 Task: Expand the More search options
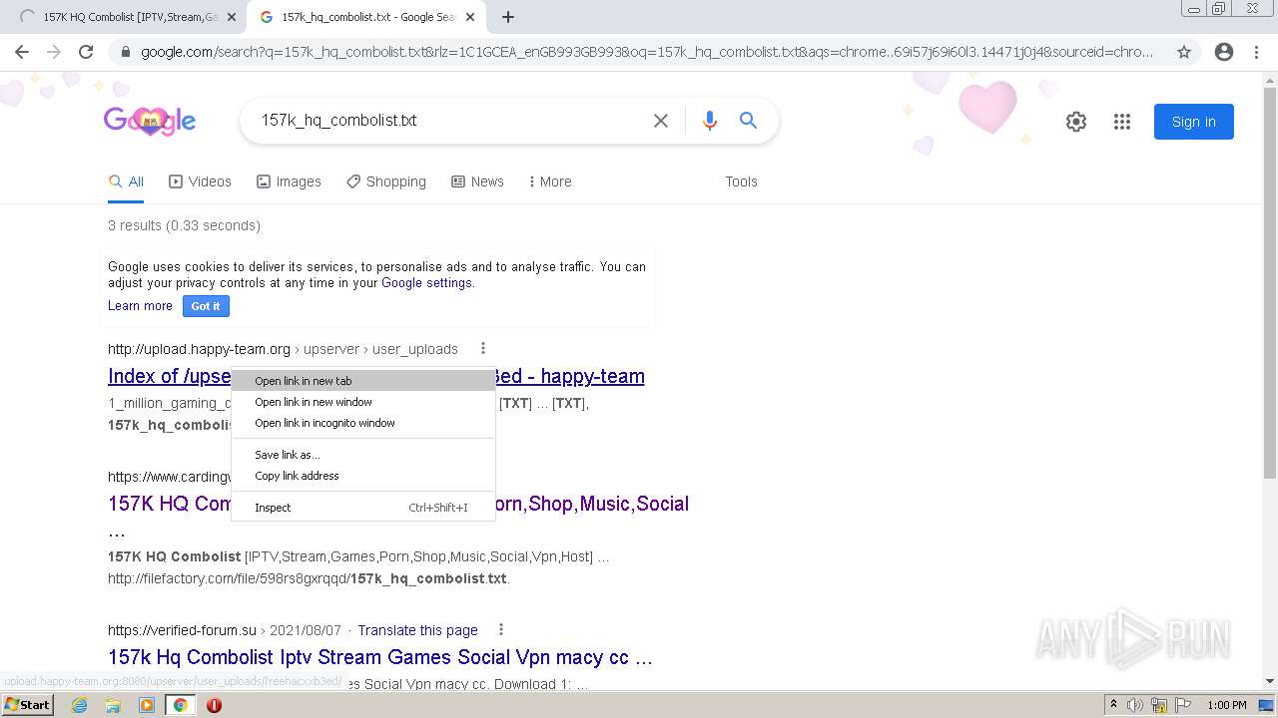[550, 181]
